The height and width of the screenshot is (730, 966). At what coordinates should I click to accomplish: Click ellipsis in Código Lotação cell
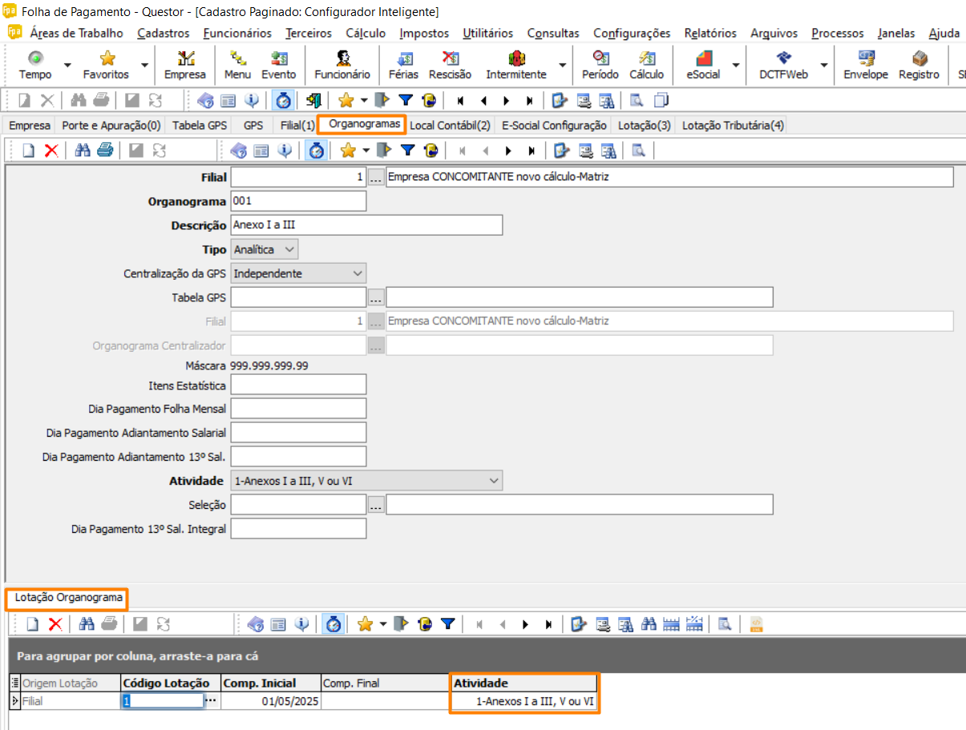pos(211,700)
